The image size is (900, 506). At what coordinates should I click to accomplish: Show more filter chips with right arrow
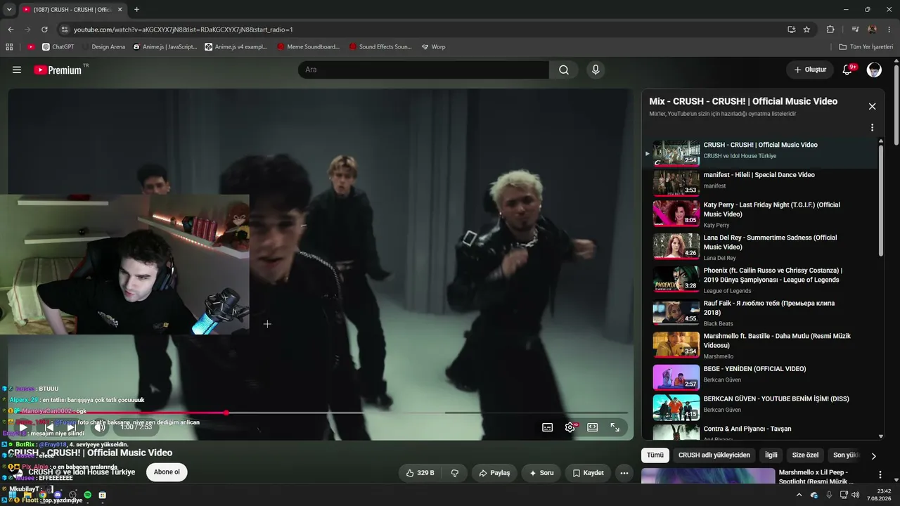[873, 455]
